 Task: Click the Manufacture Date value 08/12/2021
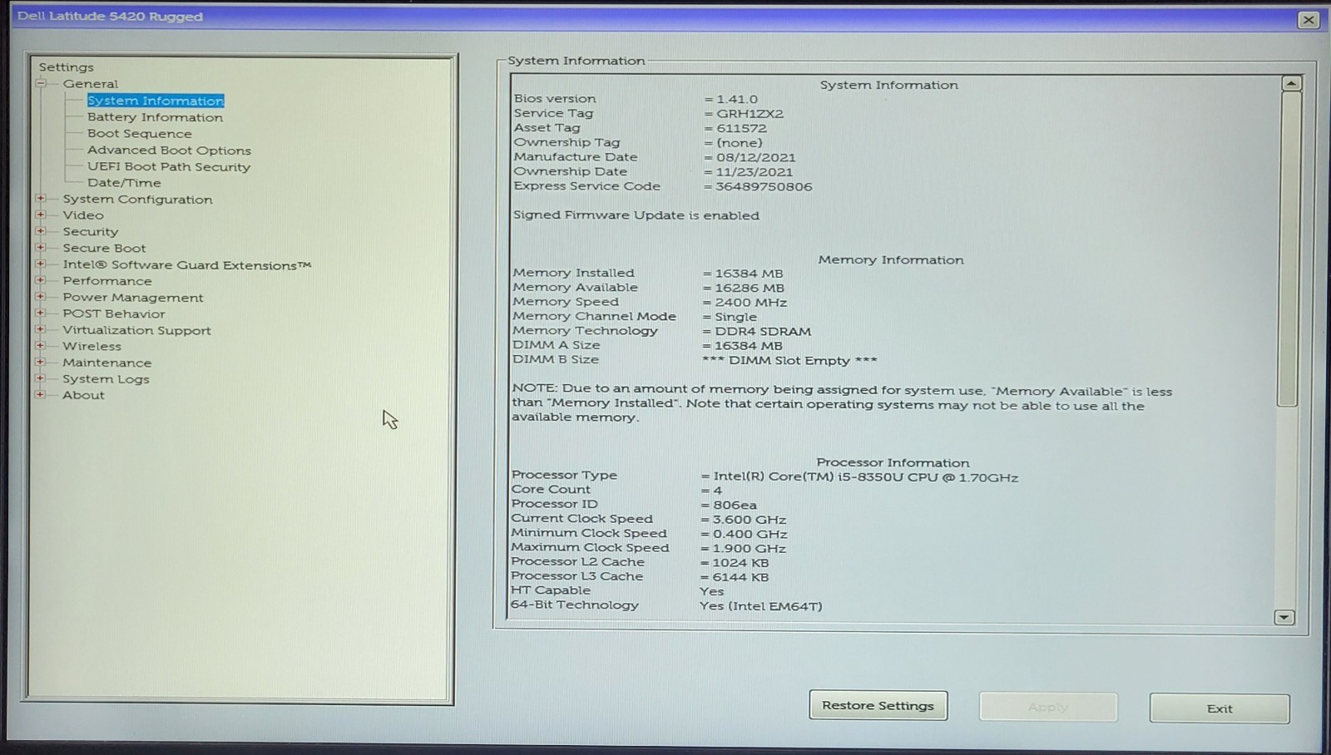755,157
